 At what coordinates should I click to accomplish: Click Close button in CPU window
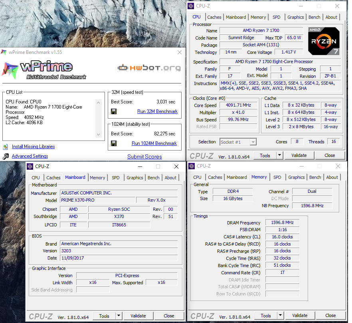point(330,155)
